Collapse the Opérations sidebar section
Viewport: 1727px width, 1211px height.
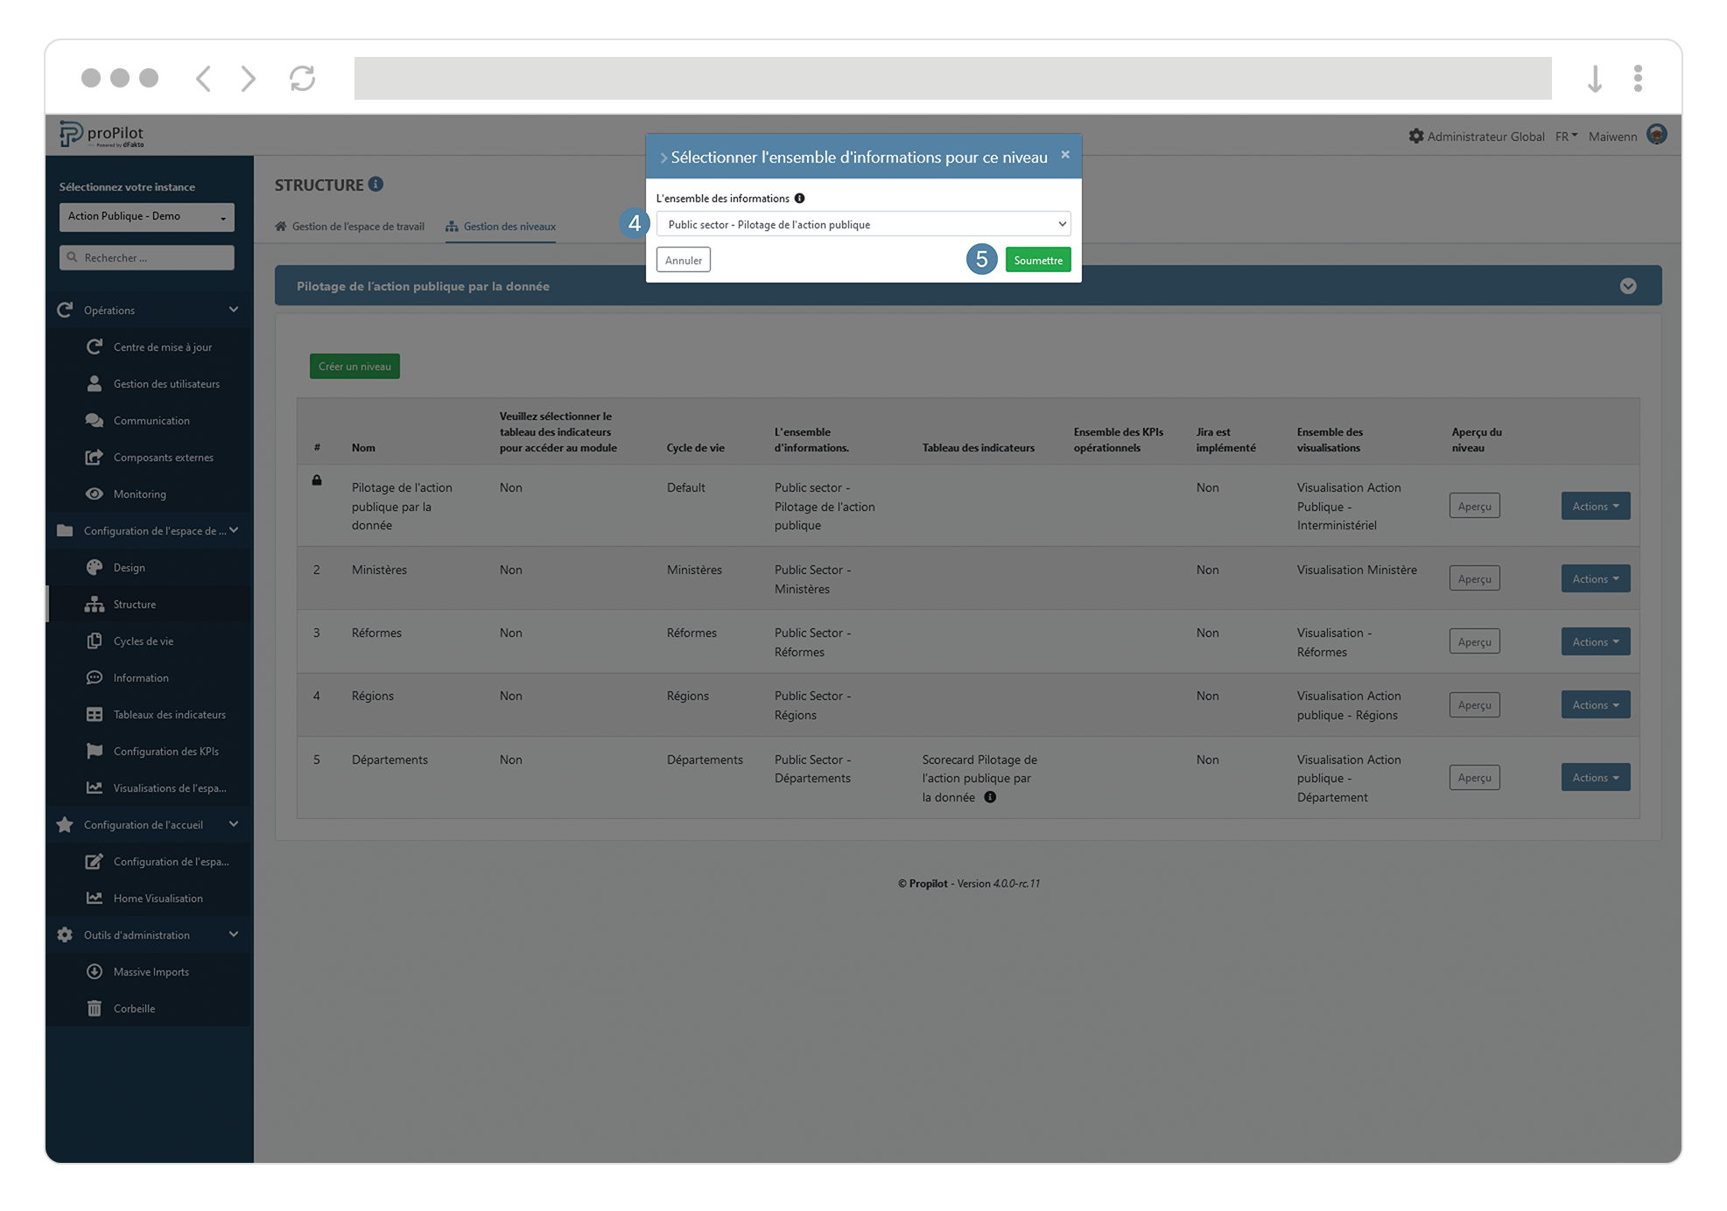coord(233,310)
